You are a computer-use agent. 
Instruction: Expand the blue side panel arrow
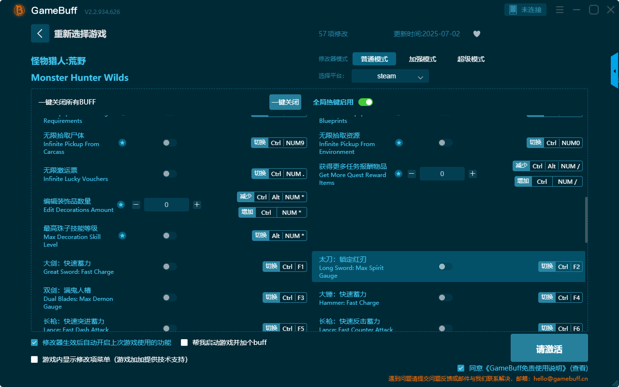pos(615,71)
